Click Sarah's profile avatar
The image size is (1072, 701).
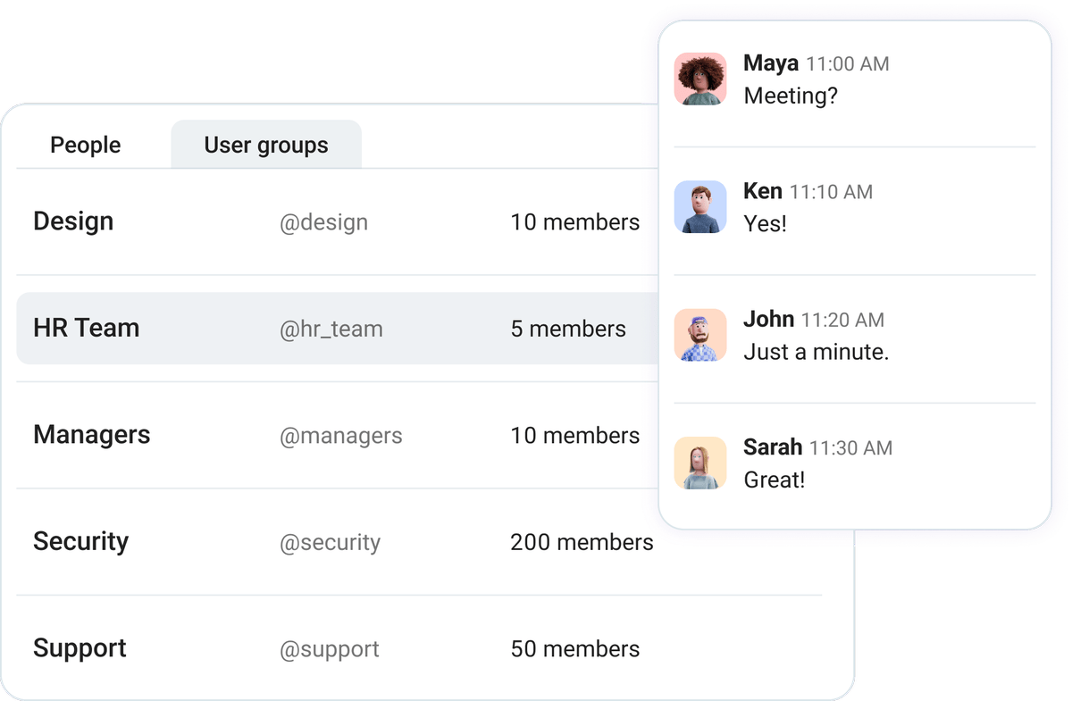click(x=701, y=463)
